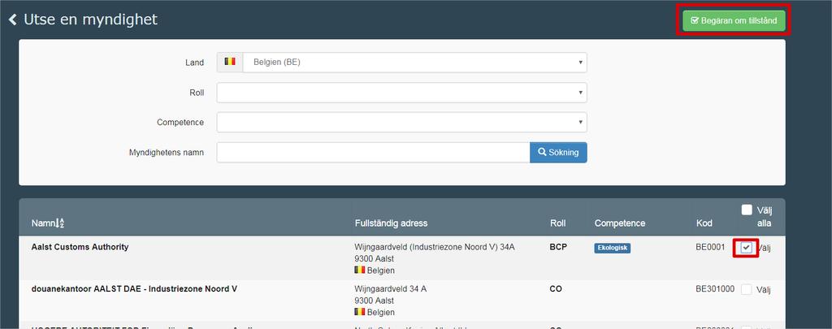Click the CO role for douanekantoor AALST

click(x=556, y=288)
